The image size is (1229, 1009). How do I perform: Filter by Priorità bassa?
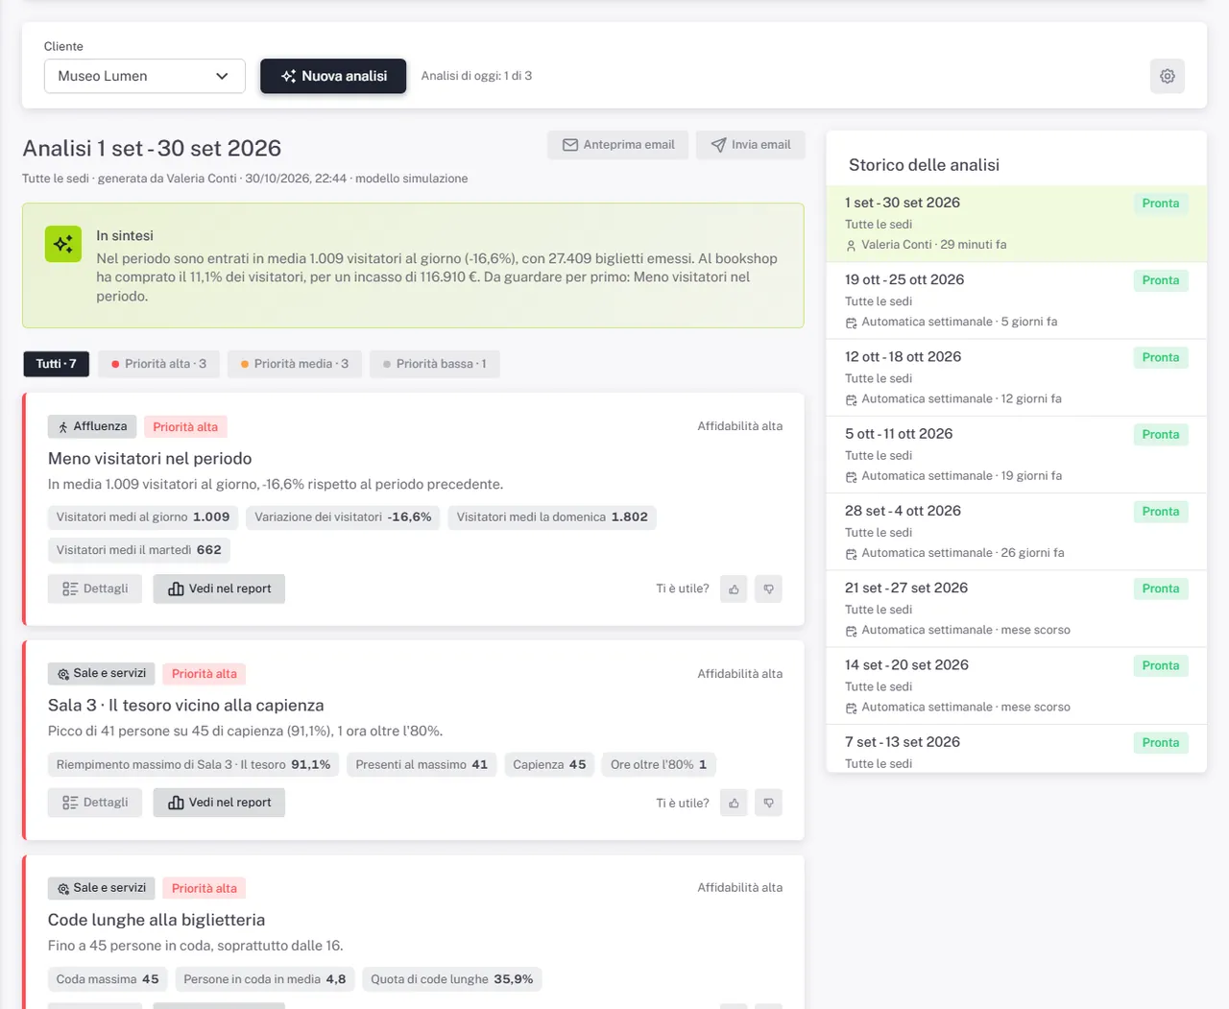coord(435,364)
